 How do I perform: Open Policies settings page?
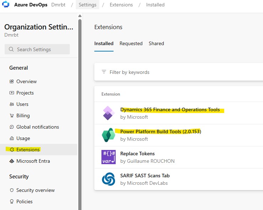(x=24, y=201)
